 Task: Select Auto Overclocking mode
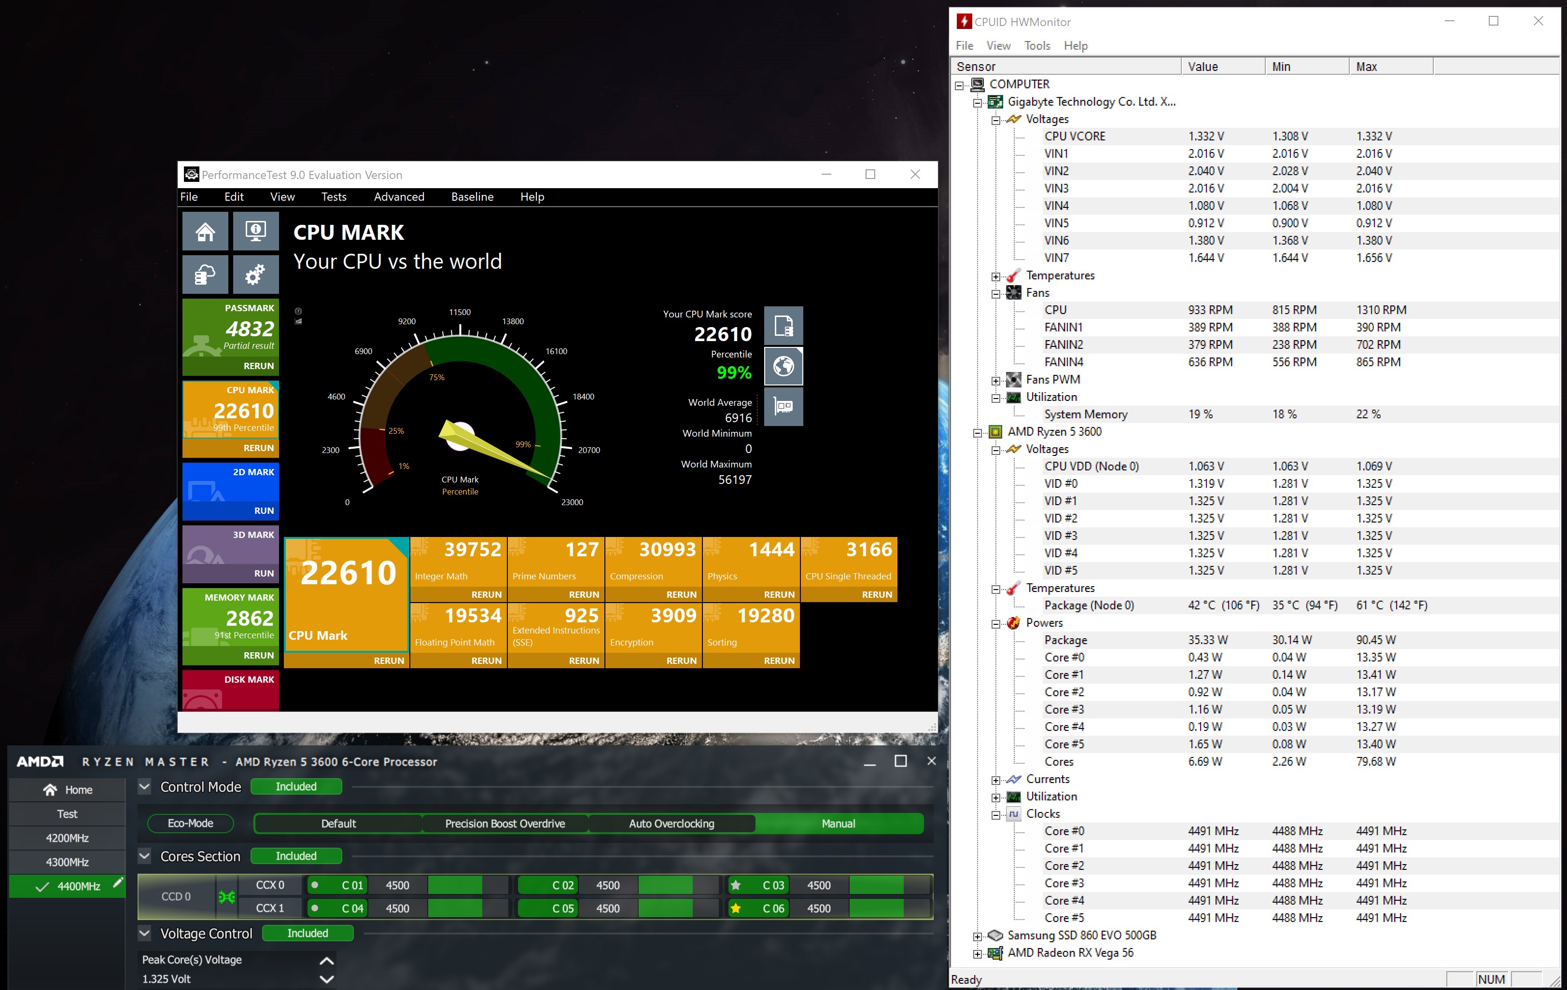click(x=672, y=824)
